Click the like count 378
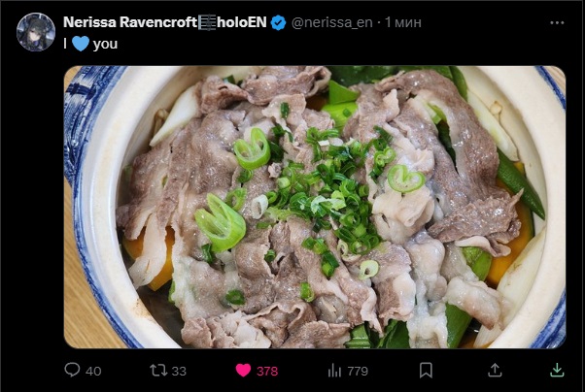The width and height of the screenshot is (585, 392). (x=267, y=371)
